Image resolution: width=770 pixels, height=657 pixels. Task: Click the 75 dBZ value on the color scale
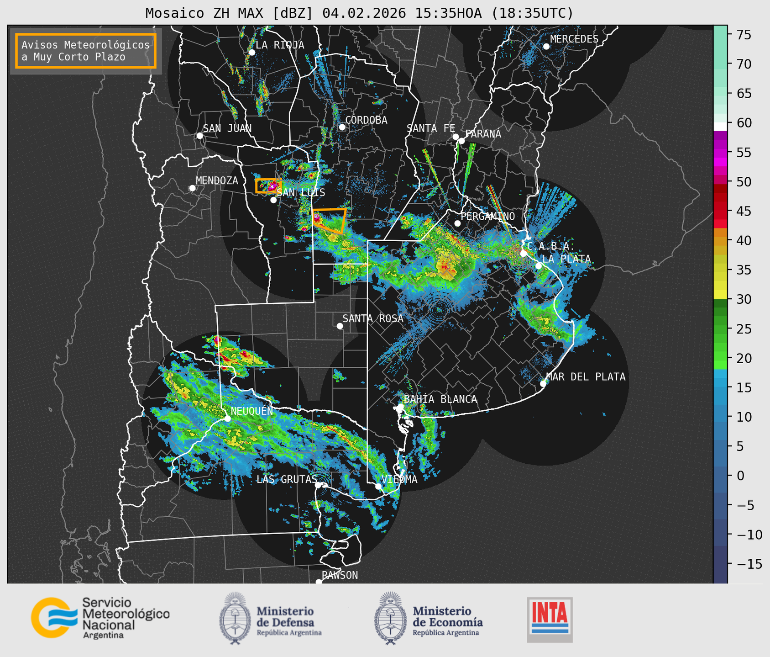[x=744, y=35]
